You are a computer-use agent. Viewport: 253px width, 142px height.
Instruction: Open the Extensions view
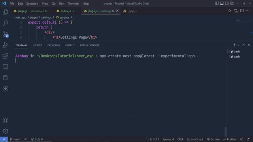5,56
